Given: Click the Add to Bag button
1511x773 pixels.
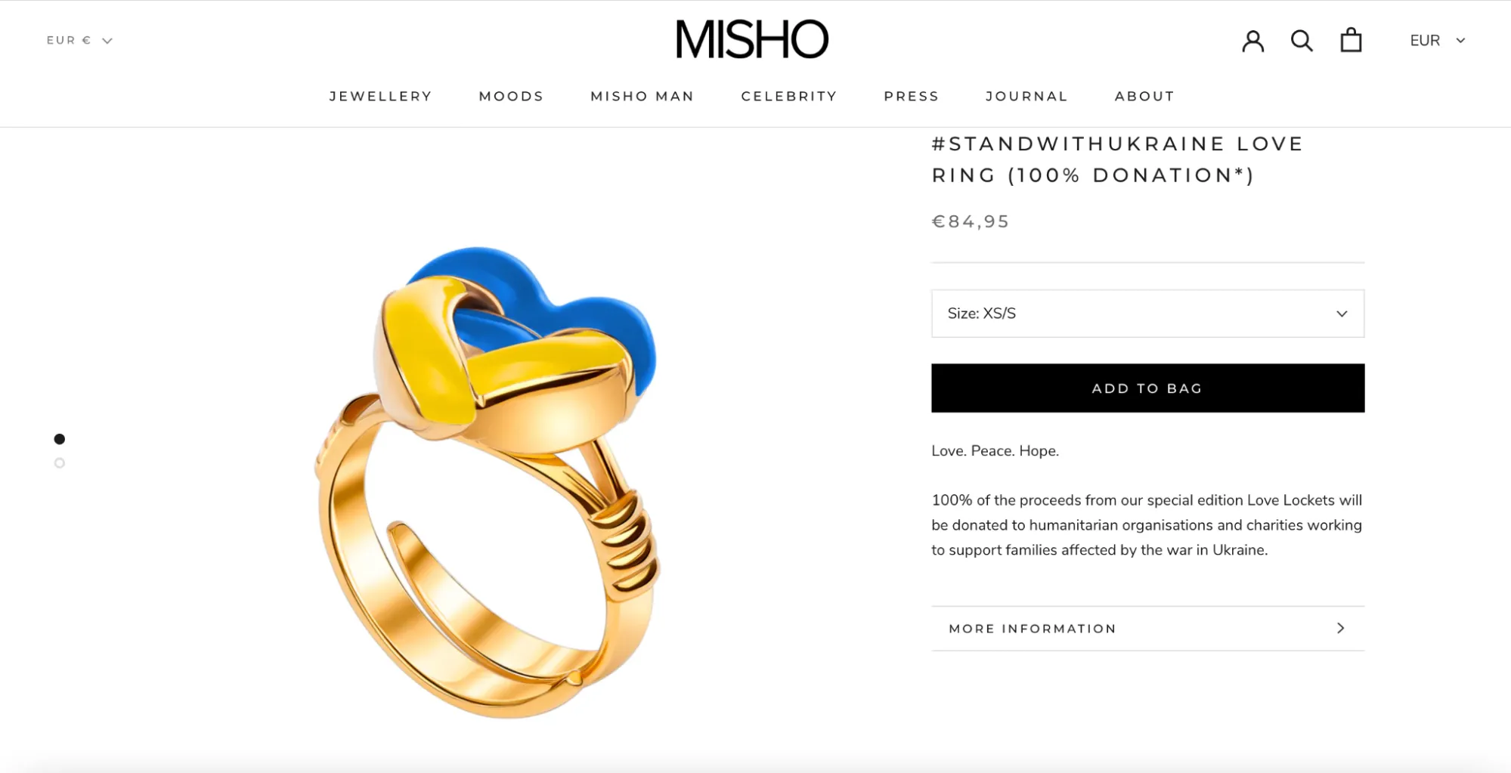Looking at the screenshot, I should pyautogui.click(x=1147, y=388).
